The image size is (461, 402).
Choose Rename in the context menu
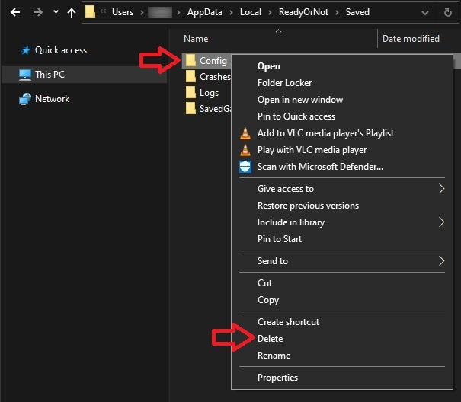click(x=274, y=356)
